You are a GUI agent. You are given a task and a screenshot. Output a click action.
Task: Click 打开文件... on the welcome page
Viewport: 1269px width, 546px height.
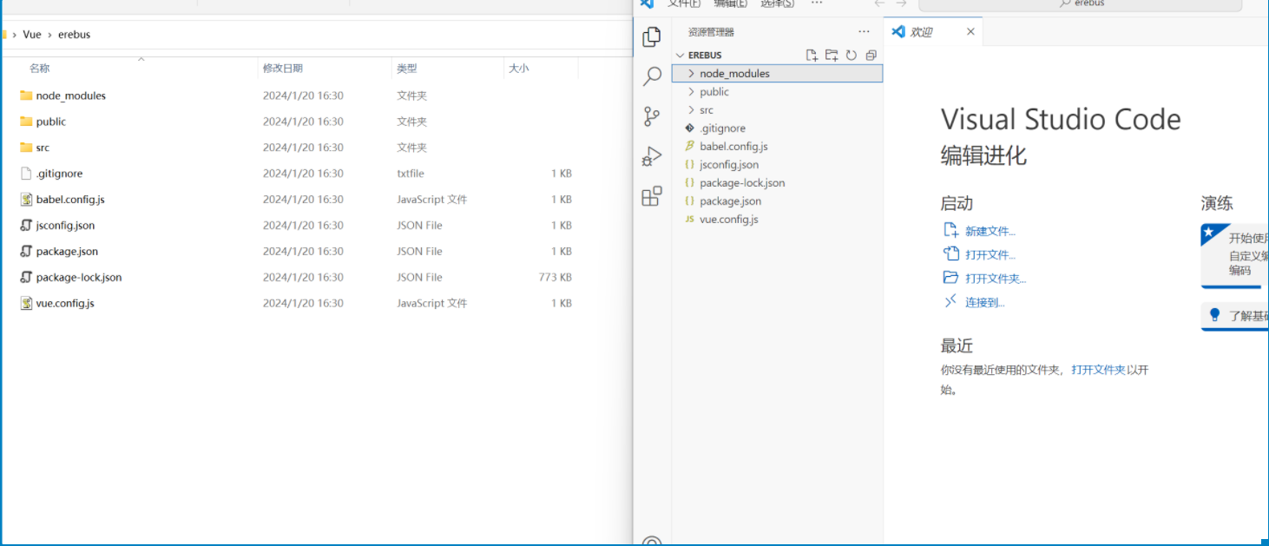(990, 255)
